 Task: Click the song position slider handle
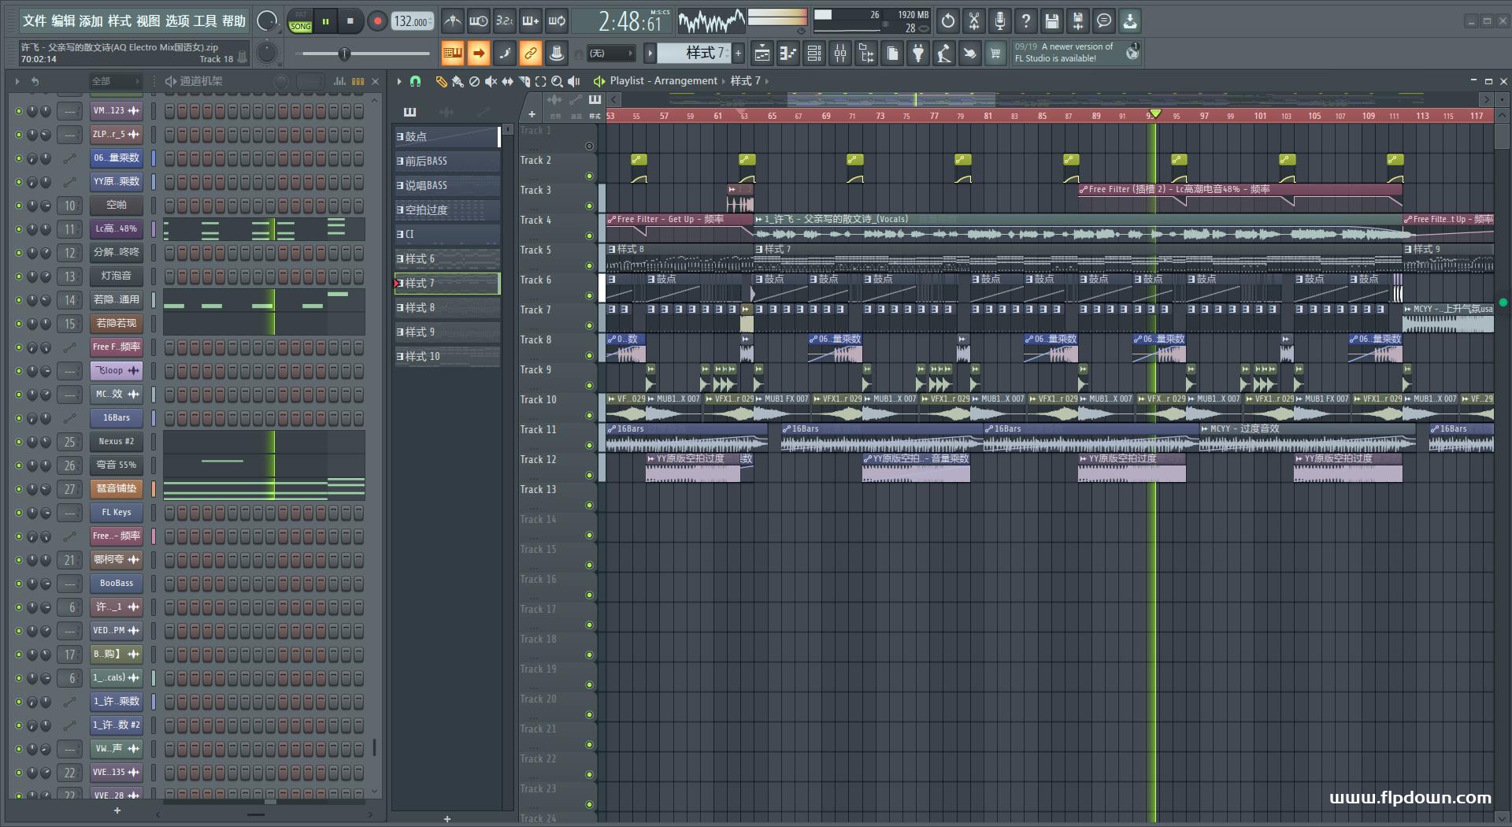coord(344,54)
